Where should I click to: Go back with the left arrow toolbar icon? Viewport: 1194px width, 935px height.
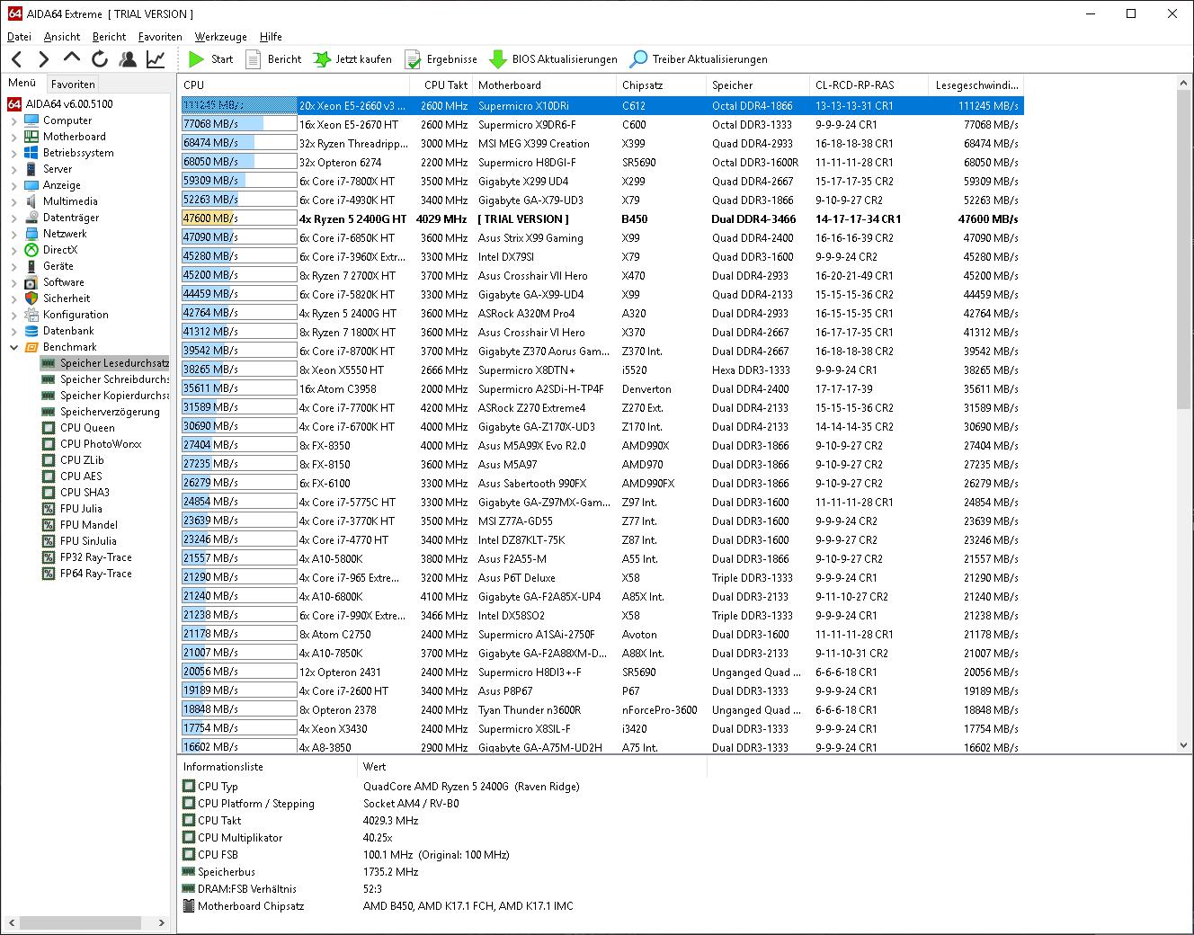16,59
